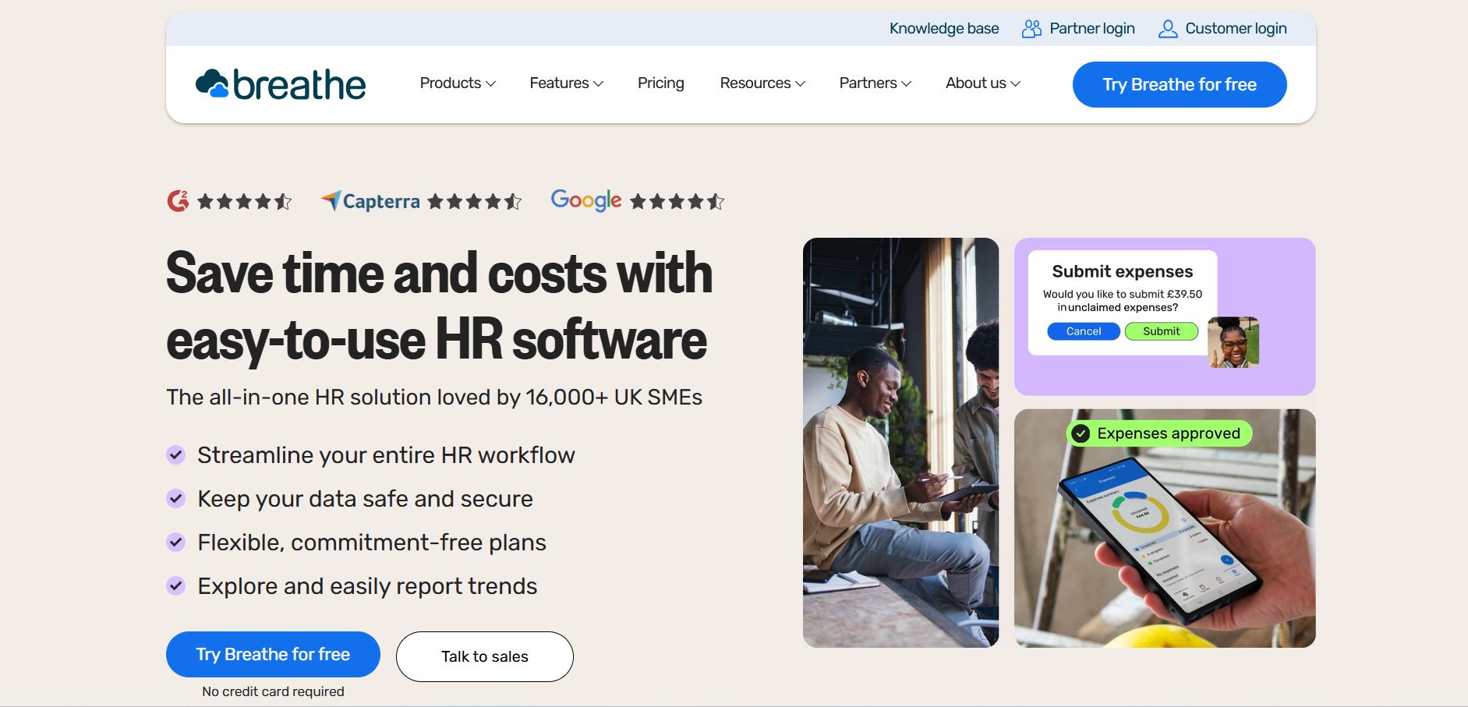Expand the About us menu
This screenshot has height=707, width=1468.
[x=982, y=83]
